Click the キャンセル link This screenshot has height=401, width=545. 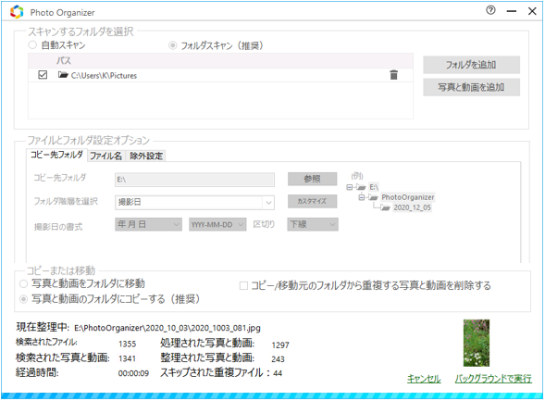[424, 379]
